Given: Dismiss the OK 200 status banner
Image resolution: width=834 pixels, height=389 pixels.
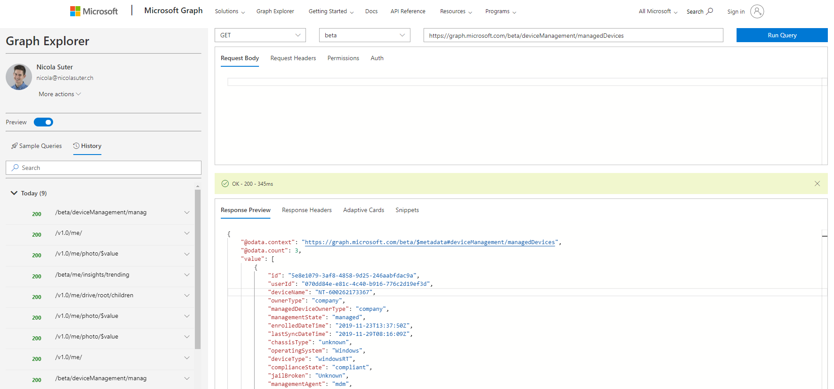Looking at the screenshot, I should pyautogui.click(x=817, y=184).
